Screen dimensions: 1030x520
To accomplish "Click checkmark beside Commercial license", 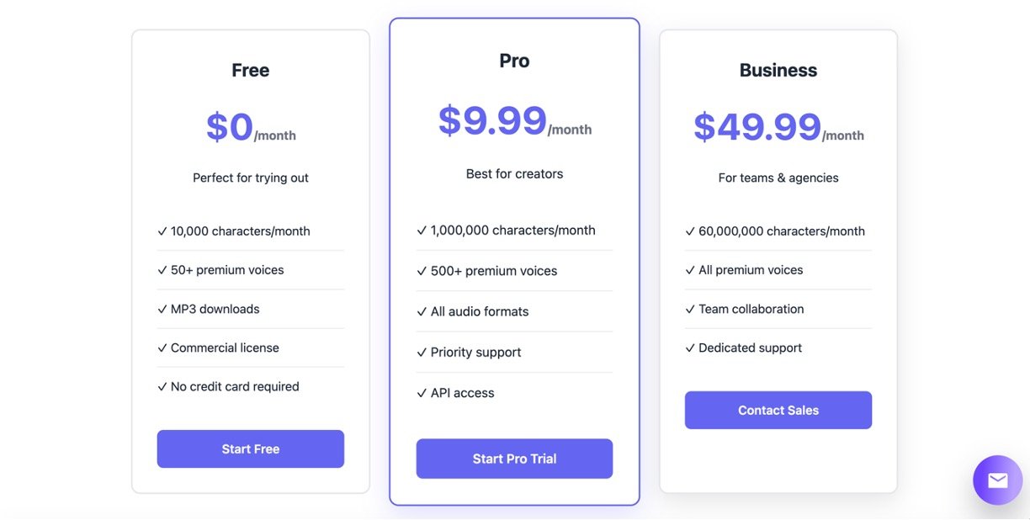I will click(x=162, y=348).
